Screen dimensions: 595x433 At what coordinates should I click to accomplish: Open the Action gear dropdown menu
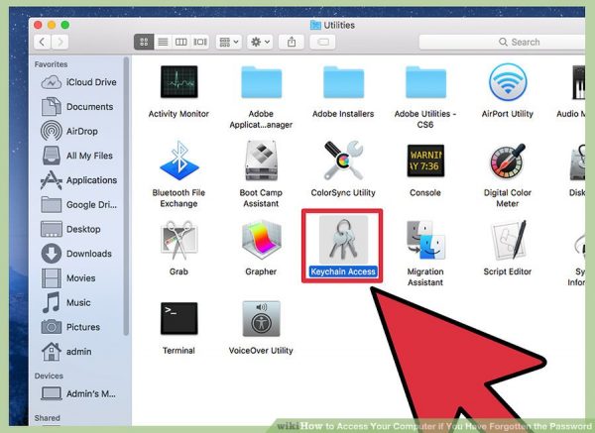(x=260, y=42)
